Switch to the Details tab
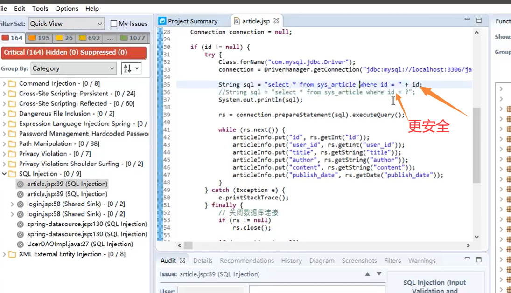 click(203, 260)
